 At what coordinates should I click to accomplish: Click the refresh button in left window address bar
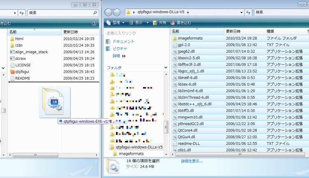tap(21, 13)
